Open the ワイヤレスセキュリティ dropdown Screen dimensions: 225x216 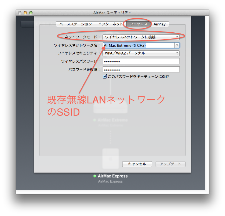click(x=141, y=53)
